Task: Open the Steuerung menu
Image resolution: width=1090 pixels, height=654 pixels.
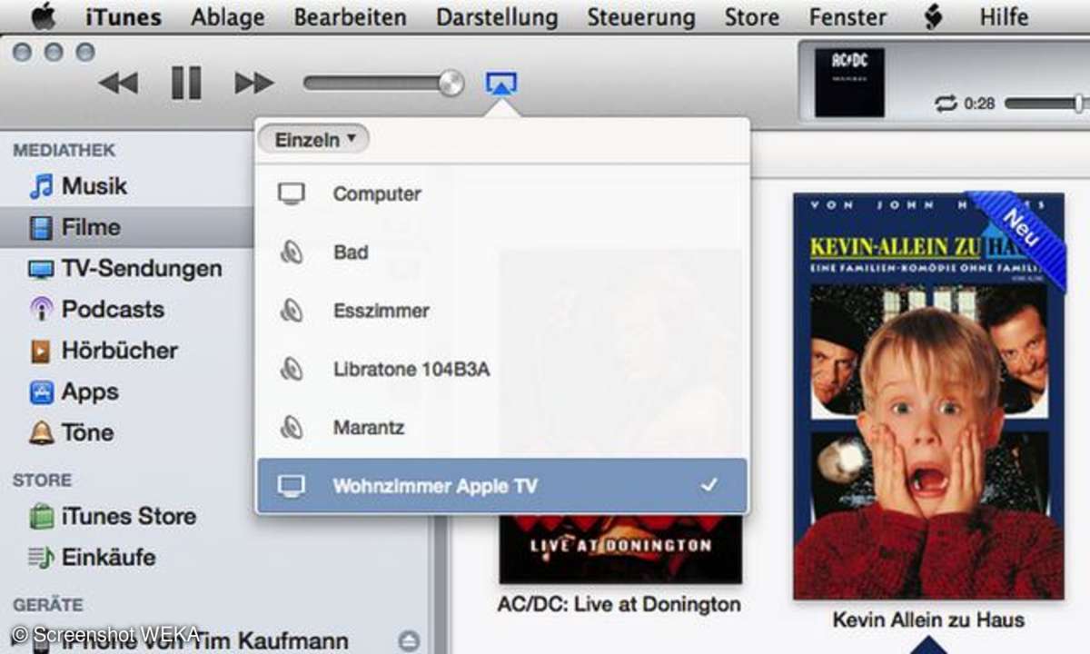Action: (641, 16)
